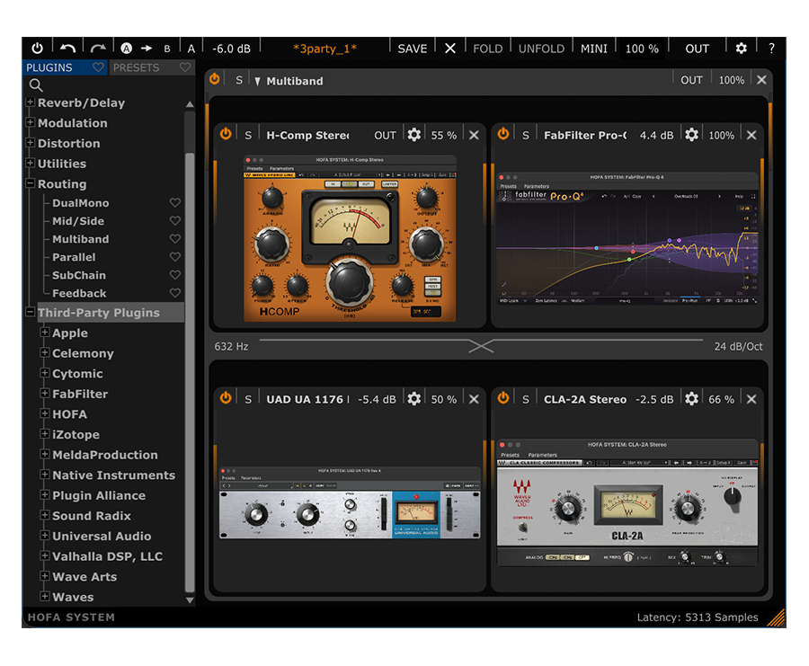Viewport: 809px width, 666px height.
Task: Copy A to B with the arrow icon
Action: pyautogui.click(x=147, y=49)
